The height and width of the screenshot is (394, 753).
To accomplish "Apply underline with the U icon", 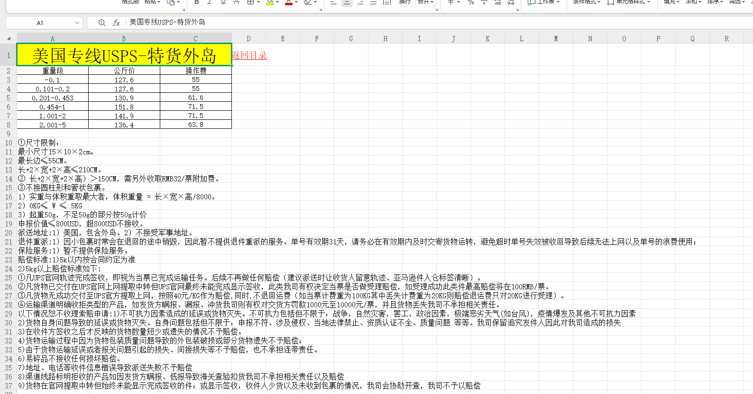I will pyautogui.click(x=223, y=2).
